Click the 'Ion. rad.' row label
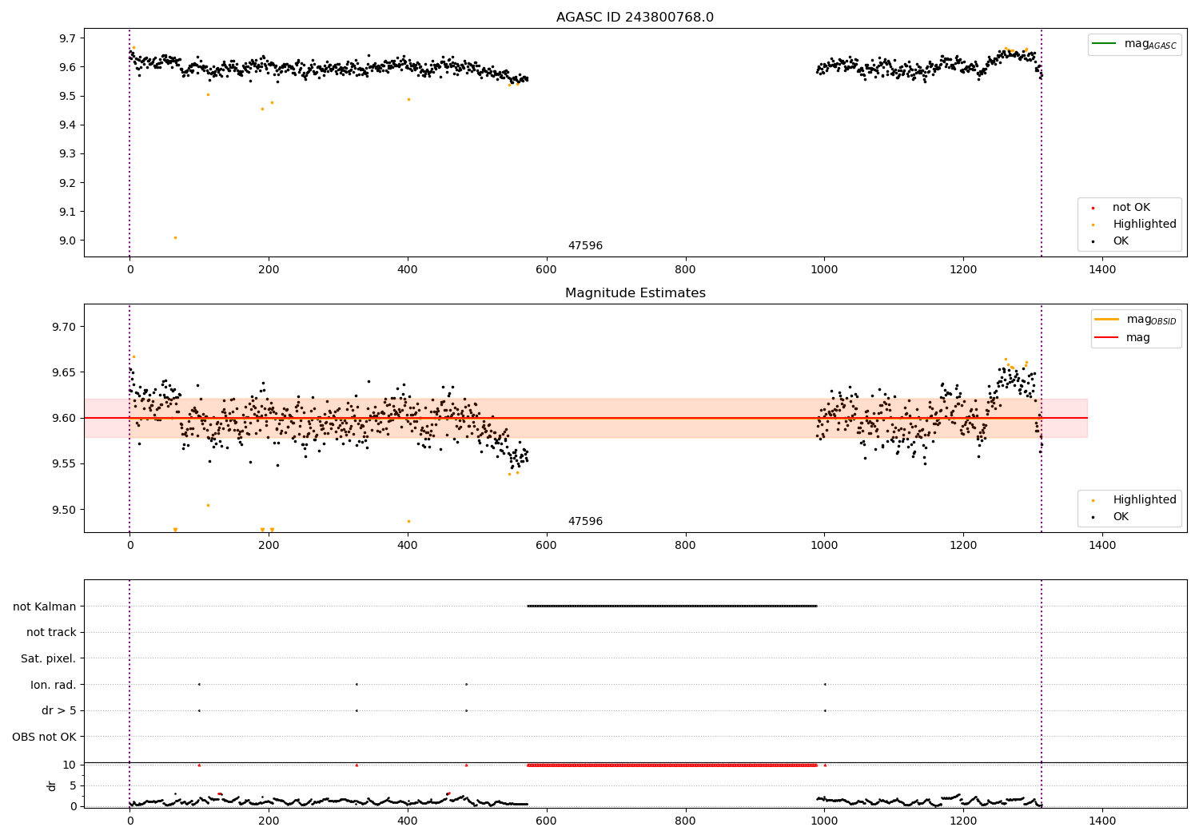This screenshot has width=1199, height=839. 54,685
